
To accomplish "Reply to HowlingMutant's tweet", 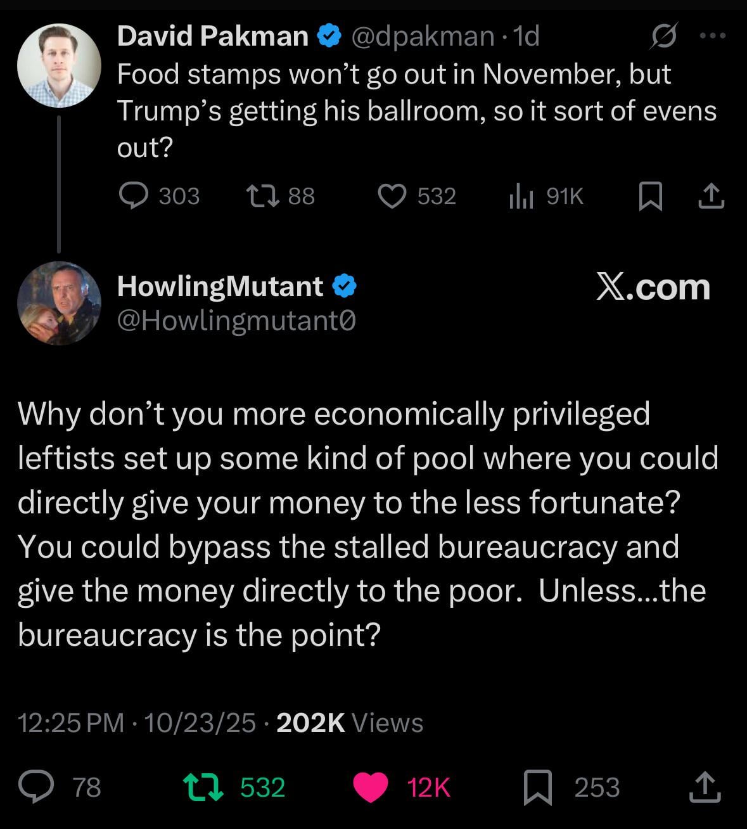I will point(37,787).
